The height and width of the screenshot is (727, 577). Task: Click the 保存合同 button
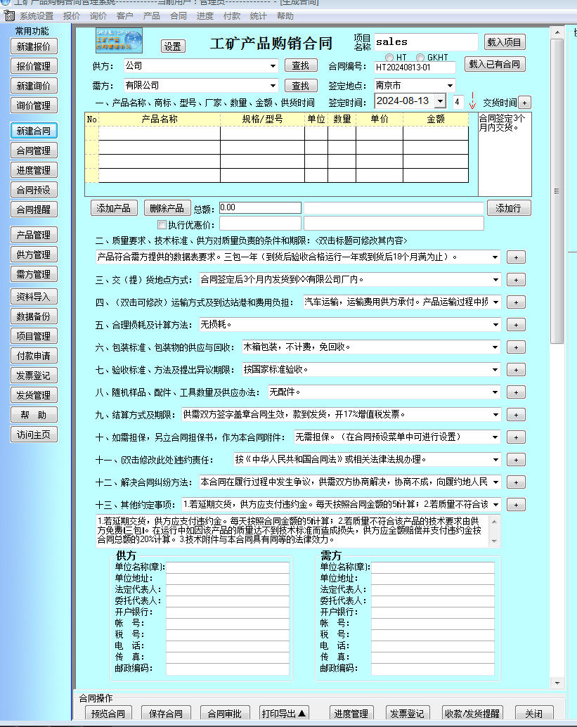pyautogui.click(x=166, y=713)
